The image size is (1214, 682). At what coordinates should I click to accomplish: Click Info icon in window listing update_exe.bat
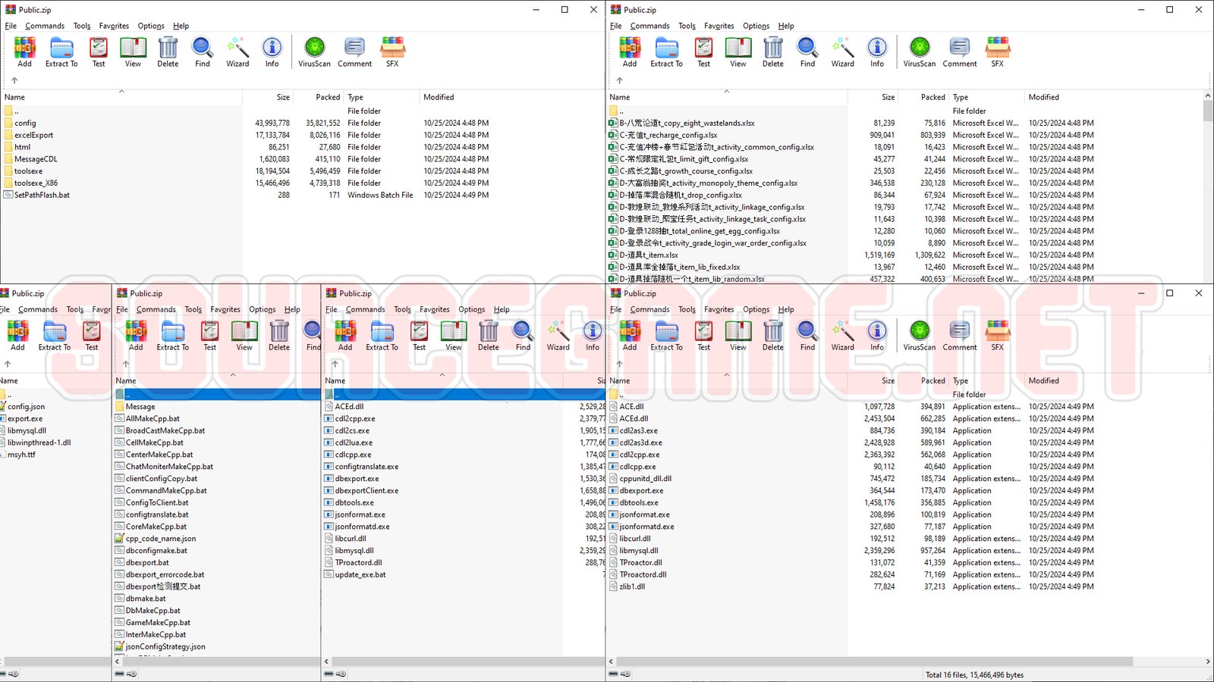(592, 335)
